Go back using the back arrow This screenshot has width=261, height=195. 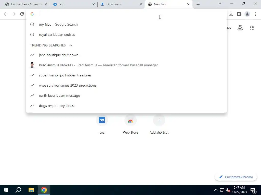point(6,14)
